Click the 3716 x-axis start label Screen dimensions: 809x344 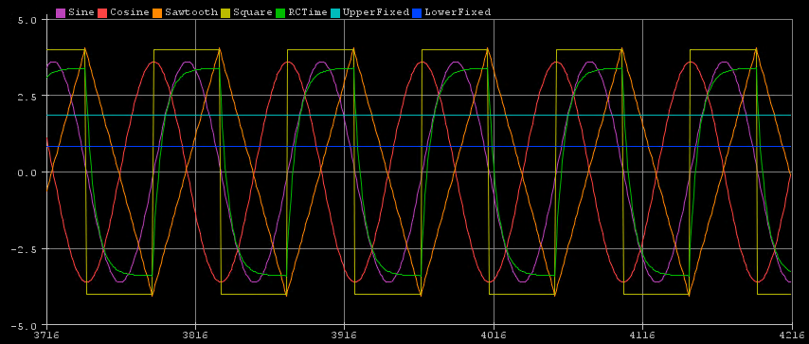coord(47,335)
